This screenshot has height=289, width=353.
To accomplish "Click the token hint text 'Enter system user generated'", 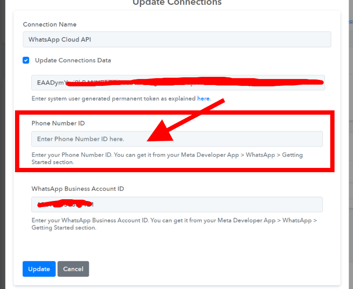I will (71, 99).
